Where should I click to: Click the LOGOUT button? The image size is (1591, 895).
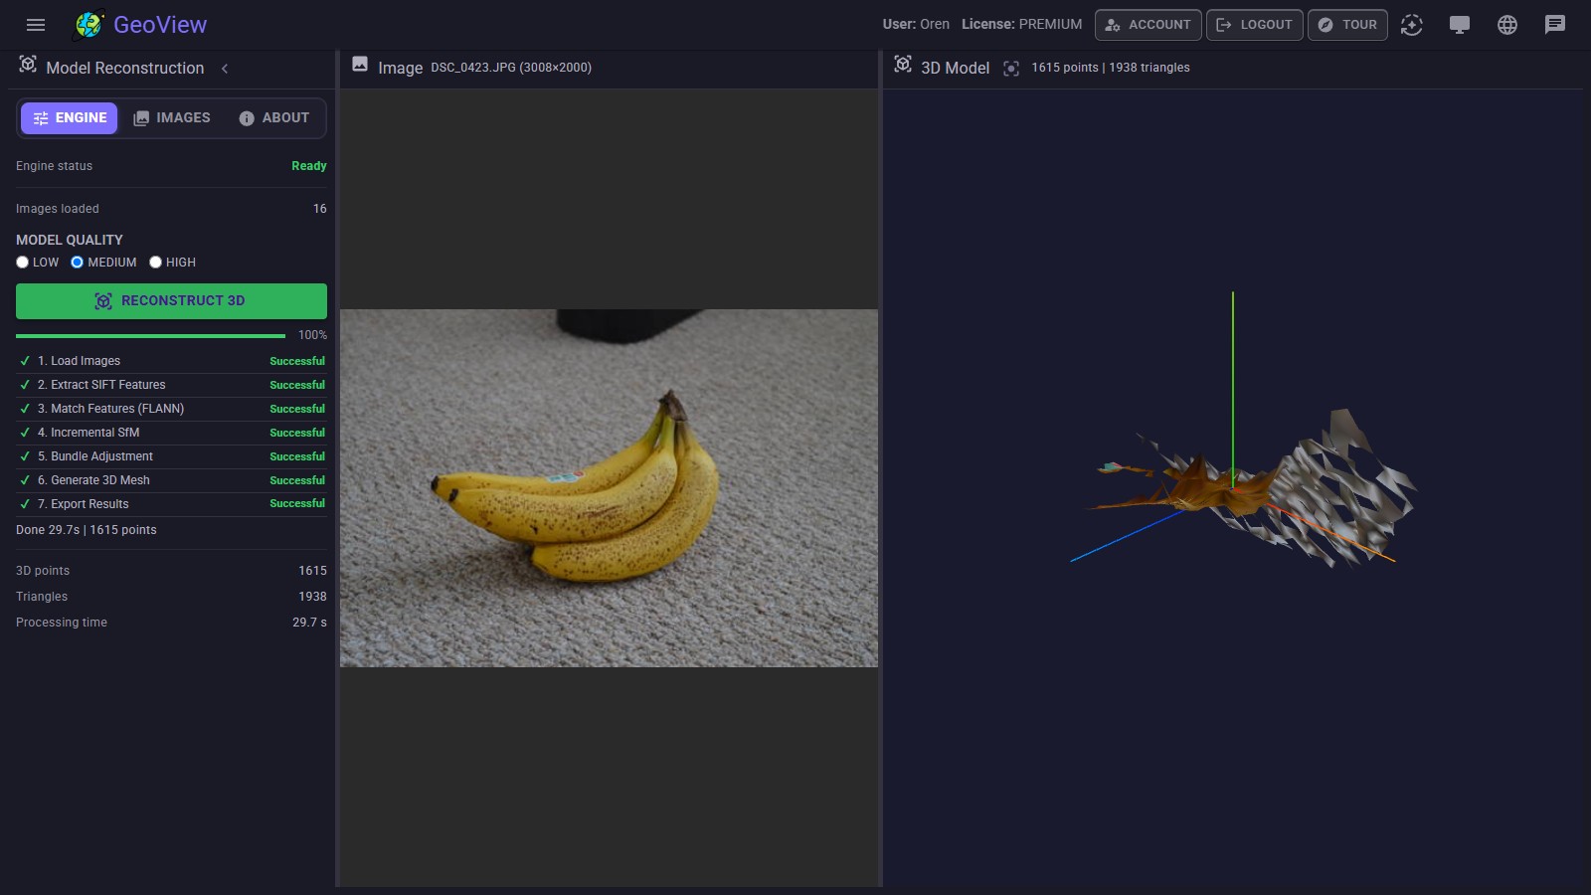point(1254,25)
